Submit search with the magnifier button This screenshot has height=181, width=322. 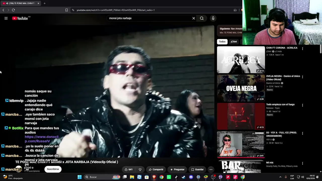click(x=202, y=18)
